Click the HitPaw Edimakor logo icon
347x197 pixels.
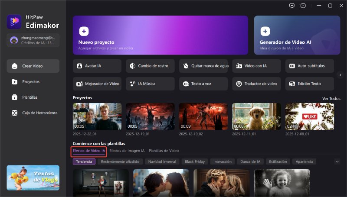click(x=14, y=22)
